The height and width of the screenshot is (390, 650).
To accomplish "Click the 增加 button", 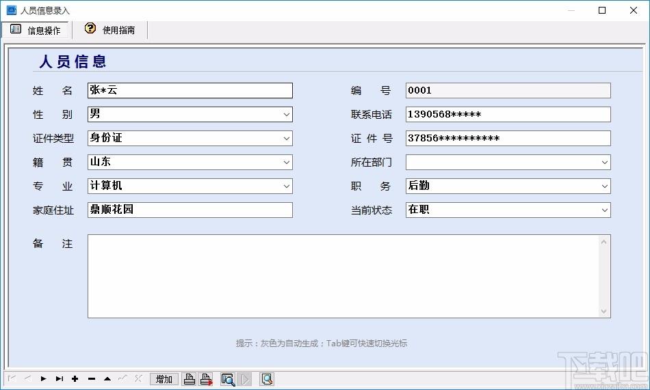I will (x=164, y=379).
